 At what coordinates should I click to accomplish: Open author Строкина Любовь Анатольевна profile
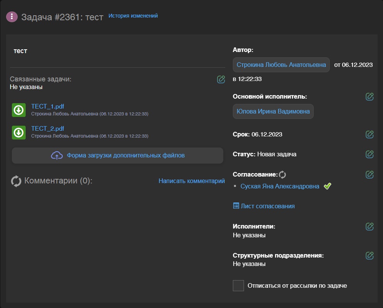pyautogui.click(x=281, y=65)
